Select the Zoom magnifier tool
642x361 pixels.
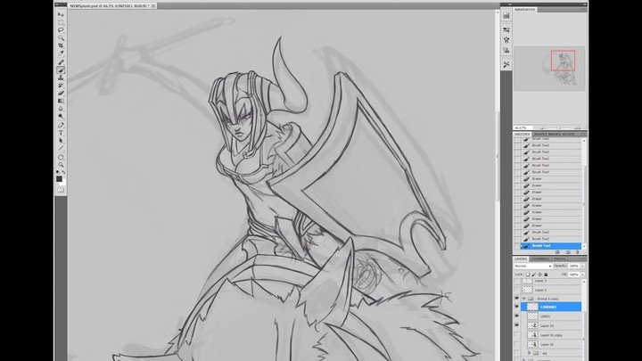click(61, 165)
